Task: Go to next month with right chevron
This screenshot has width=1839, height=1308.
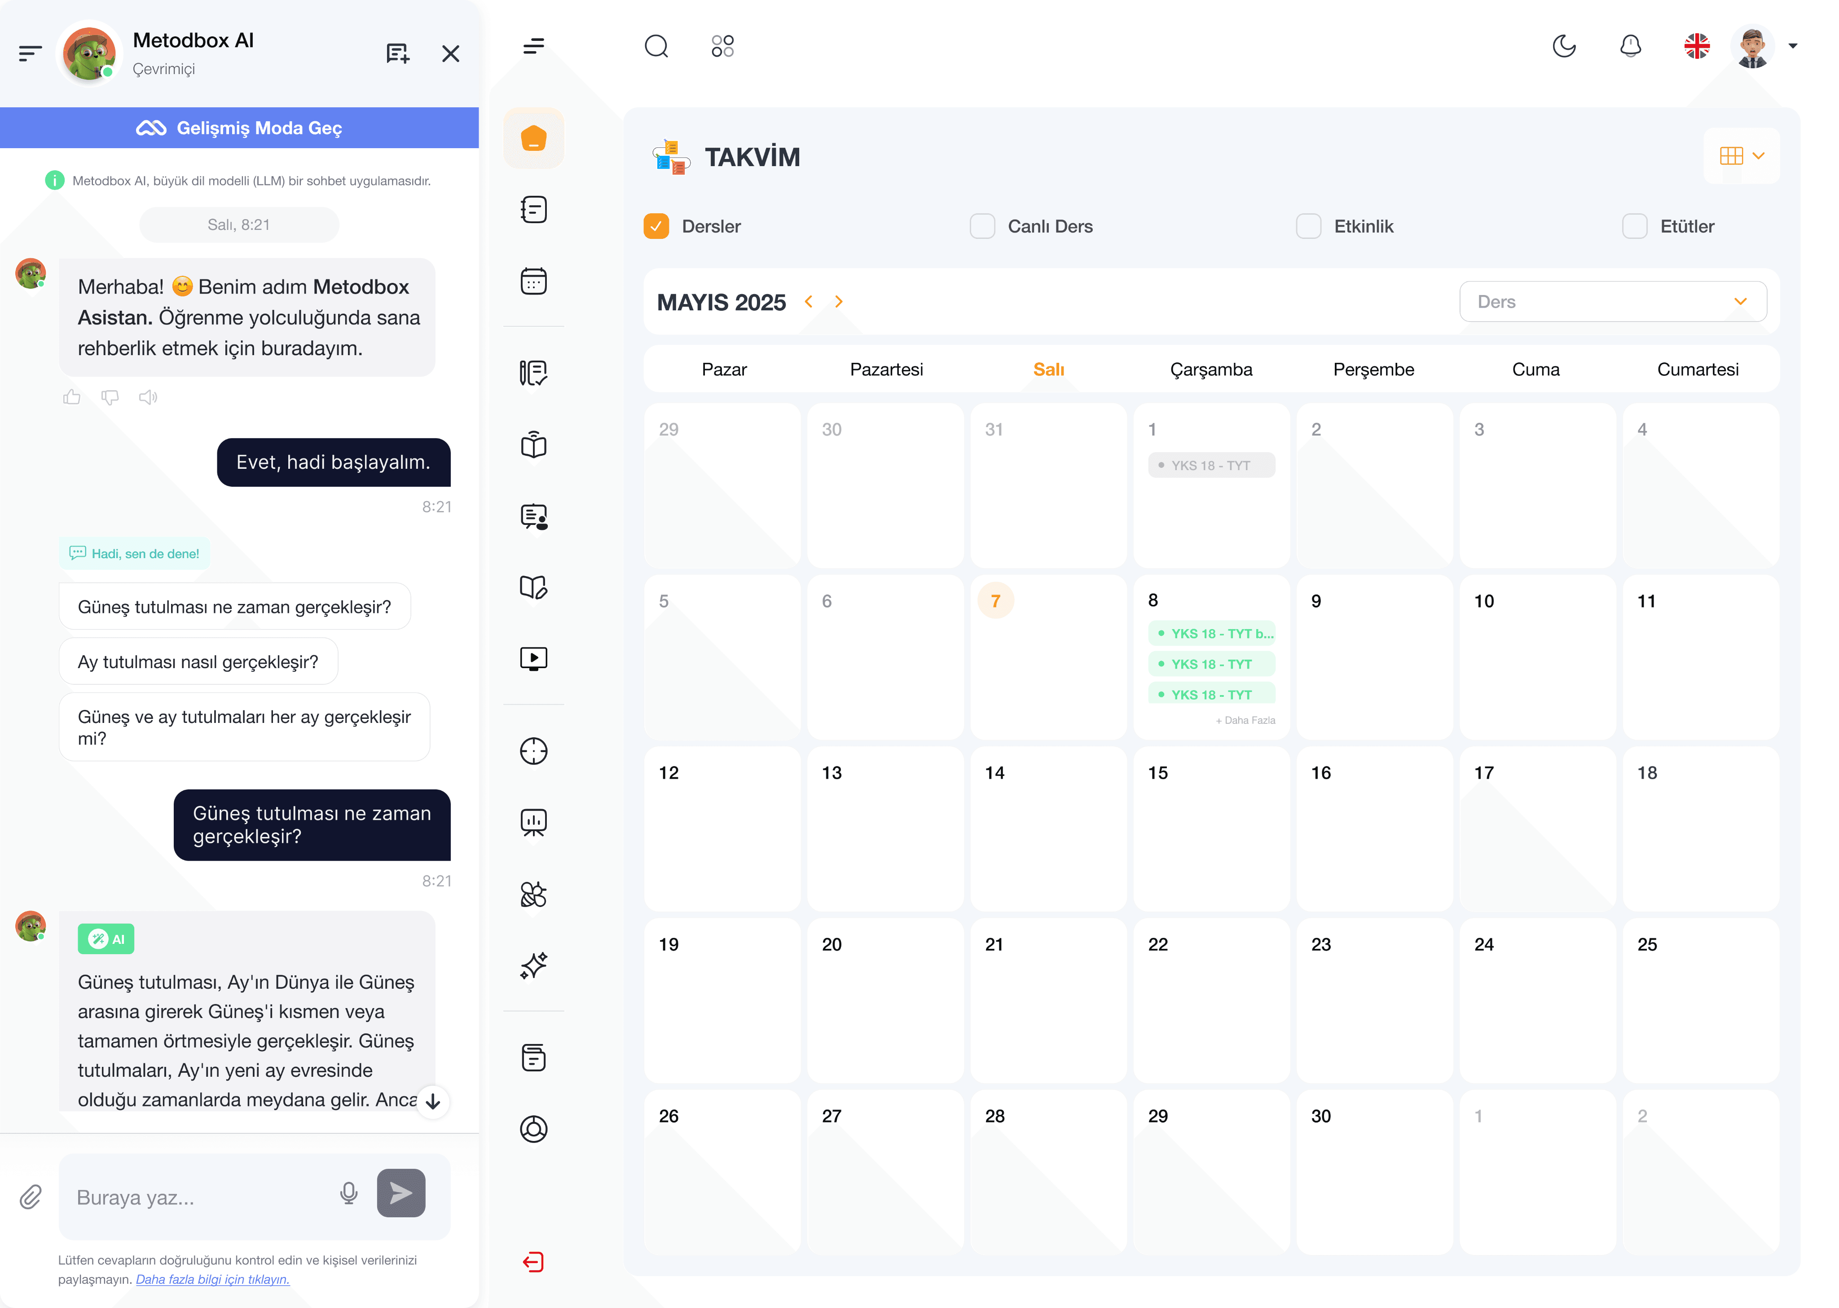Action: (x=839, y=301)
